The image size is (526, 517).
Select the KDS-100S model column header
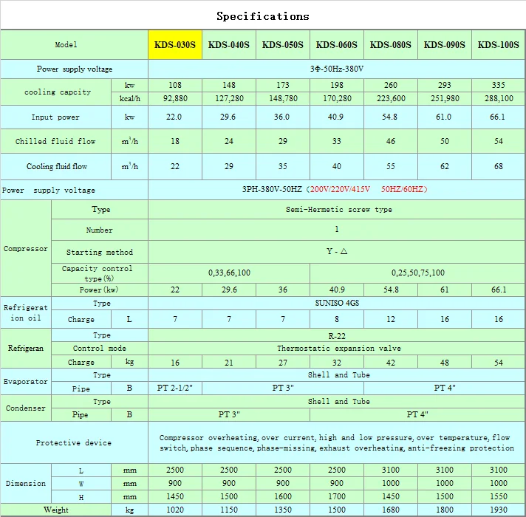(x=499, y=44)
